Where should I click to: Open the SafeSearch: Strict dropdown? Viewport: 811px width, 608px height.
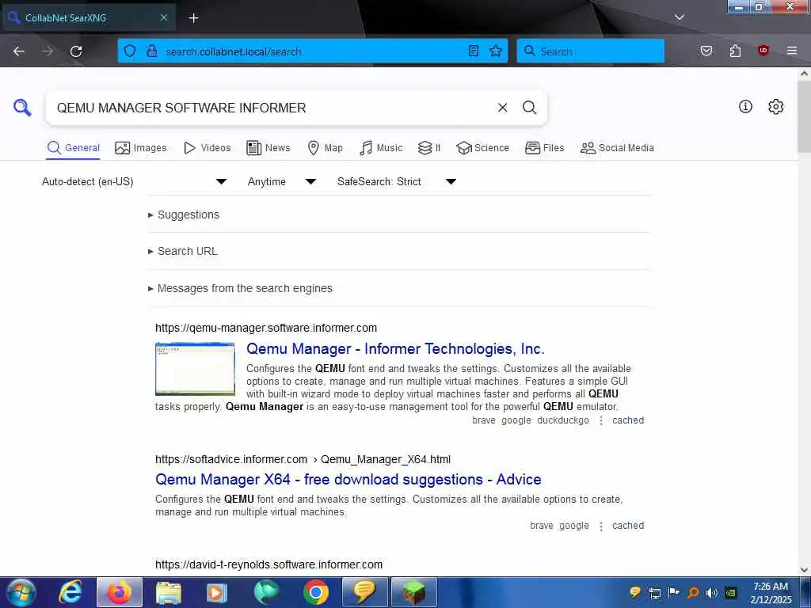(x=397, y=181)
